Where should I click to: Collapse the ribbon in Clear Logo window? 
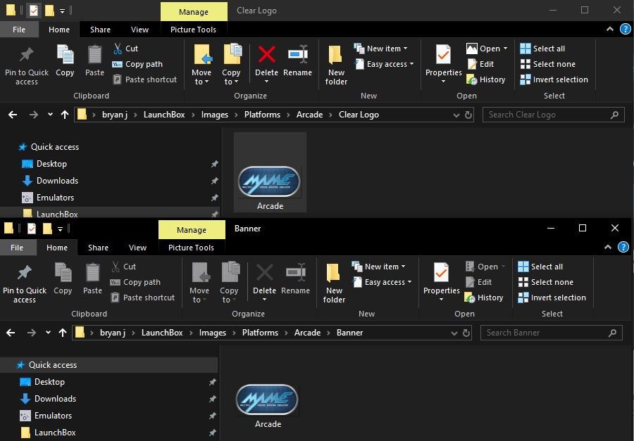pyautogui.click(x=610, y=29)
